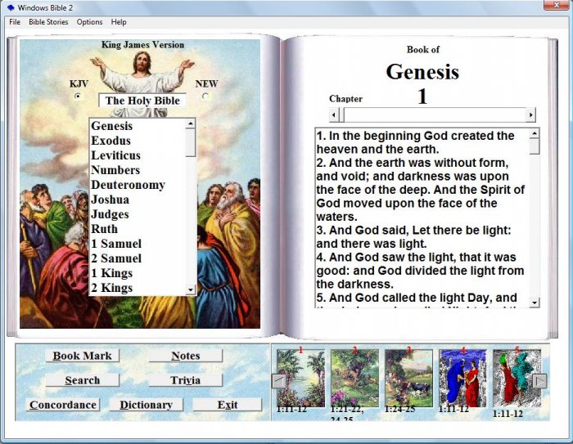Image resolution: width=573 pixels, height=444 pixels.
Task: Click chapter scrollbar left arrow
Action: coord(334,115)
